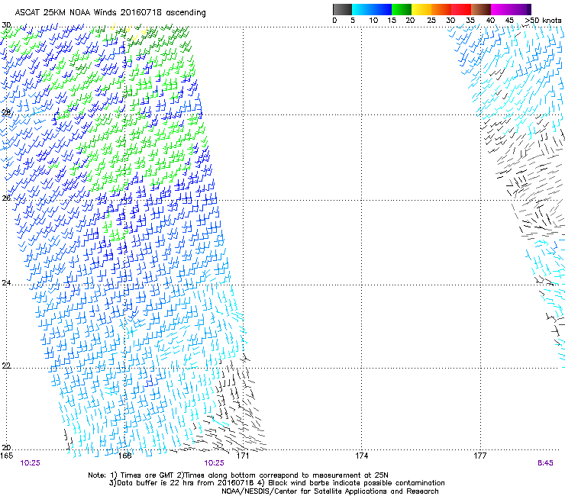Click longitude label 165
The height and width of the screenshot is (496, 565).
(6, 456)
